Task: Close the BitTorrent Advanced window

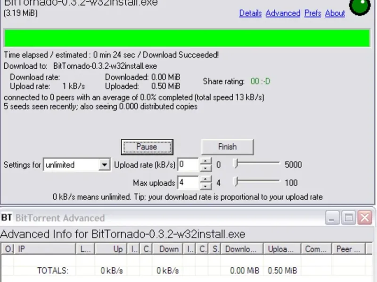Action: click(365, 218)
